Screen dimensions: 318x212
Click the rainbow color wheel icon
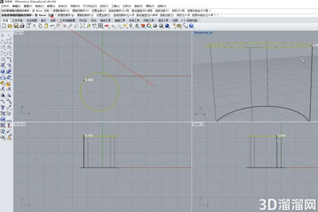point(149,26)
